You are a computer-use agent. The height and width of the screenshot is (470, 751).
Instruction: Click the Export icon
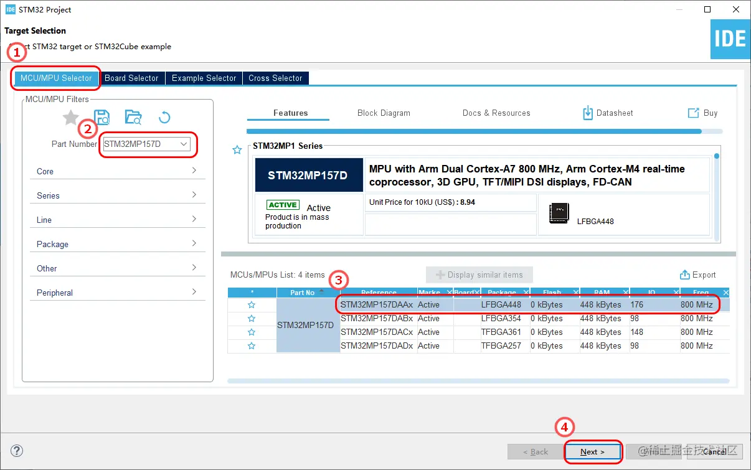click(x=684, y=275)
